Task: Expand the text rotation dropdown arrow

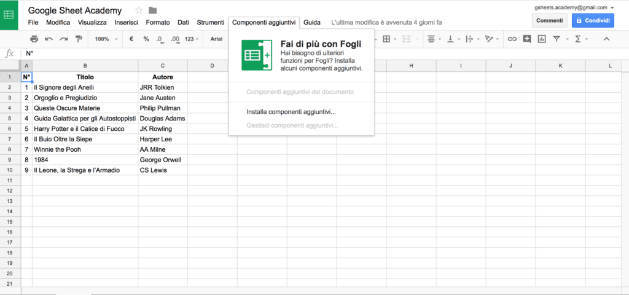Action: pyautogui.click(x=498, y=39)
